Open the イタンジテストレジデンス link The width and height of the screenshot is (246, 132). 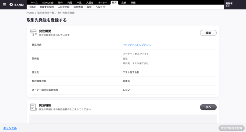click(137, 45)
